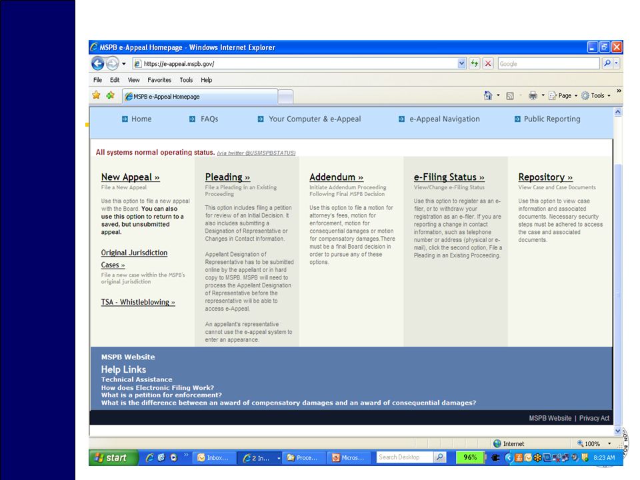Screen dimensions: 640x480
Task: Click the IE Back navigation button
Action: tap(98, 64)
